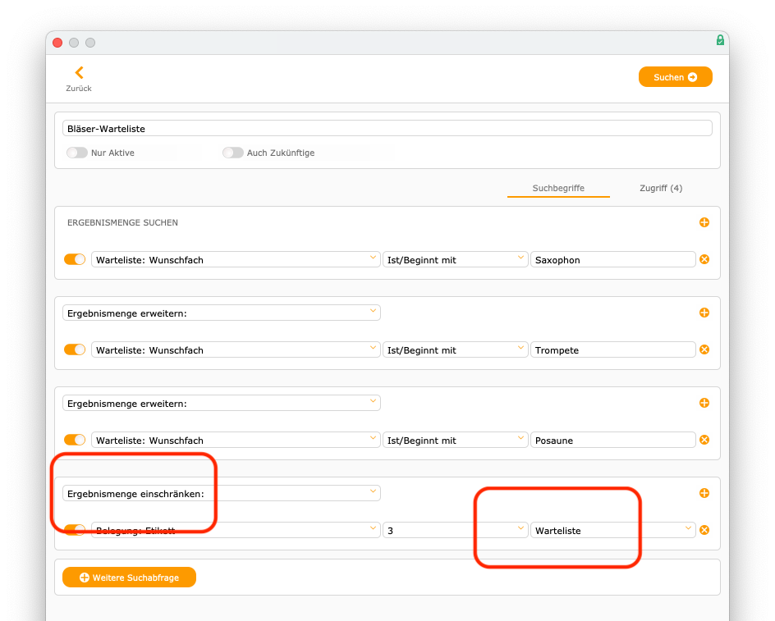775x621 pixels.
Task: Enable the Nur Aktive switch
Action: pos(77,153)
